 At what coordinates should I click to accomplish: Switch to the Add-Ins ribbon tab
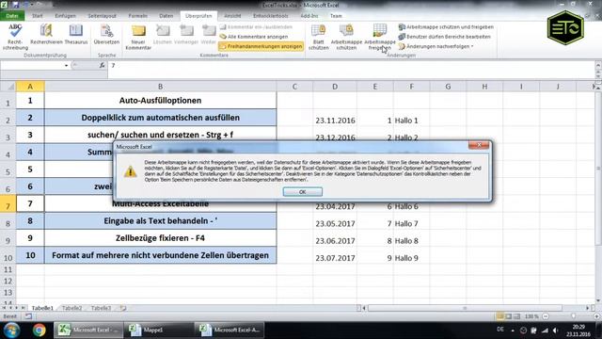[x=309, y=16]
